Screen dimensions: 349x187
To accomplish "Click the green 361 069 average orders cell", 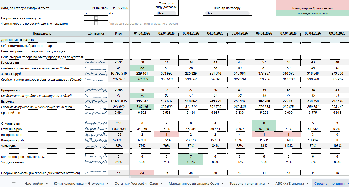I will [x=142, y=79].
